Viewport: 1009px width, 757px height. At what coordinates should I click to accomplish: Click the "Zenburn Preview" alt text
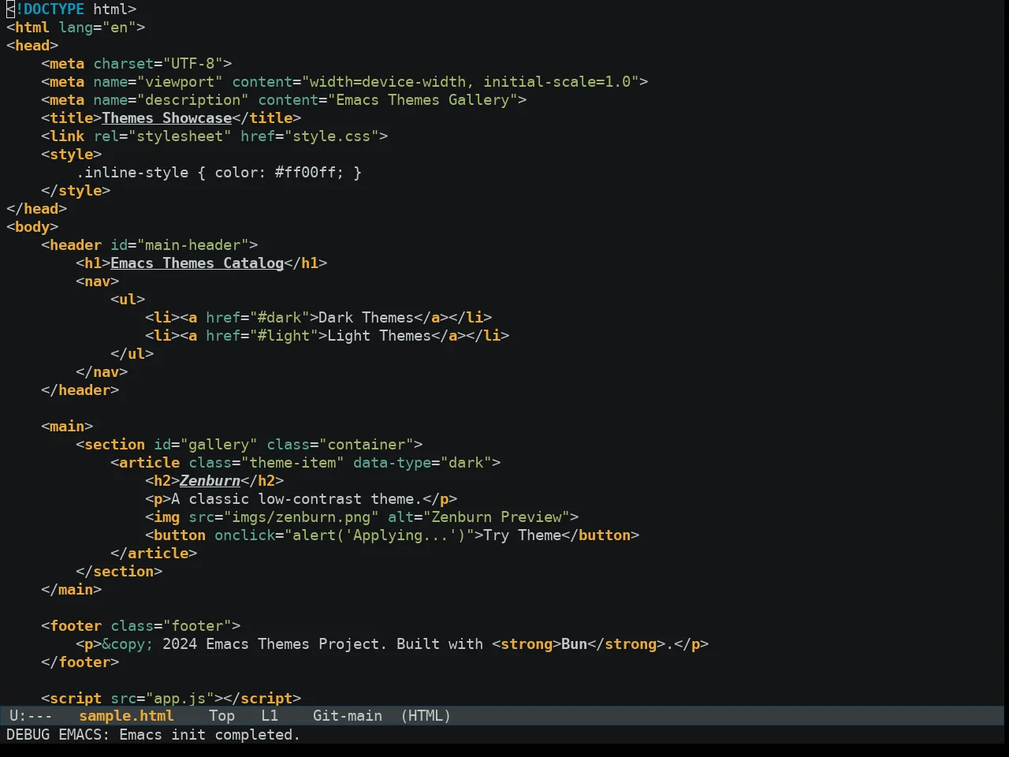tap(497, 517)
